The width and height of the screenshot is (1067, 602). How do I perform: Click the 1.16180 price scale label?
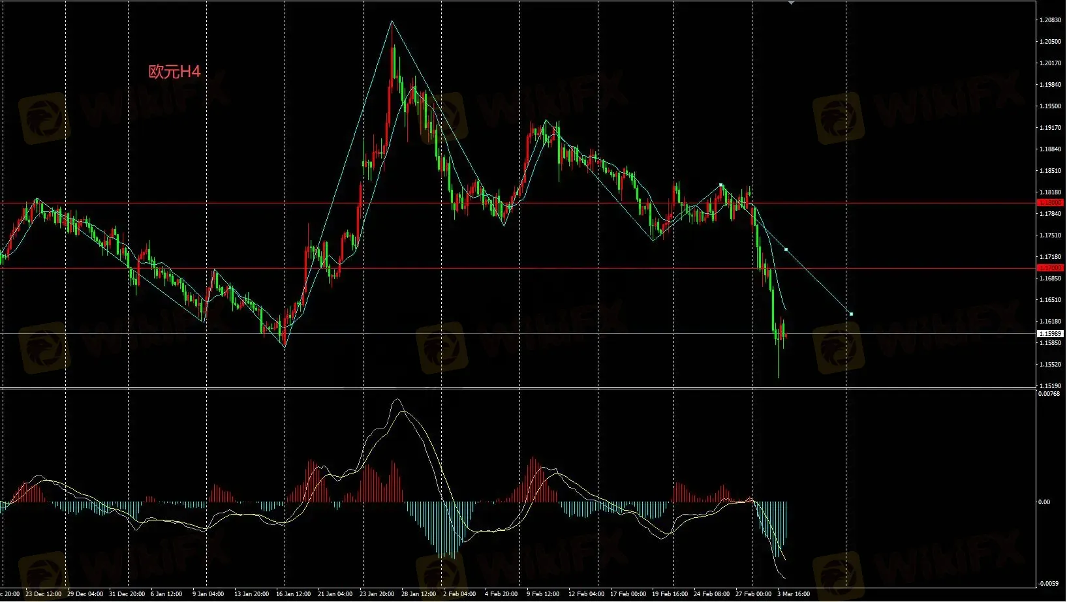[1050, 322]
